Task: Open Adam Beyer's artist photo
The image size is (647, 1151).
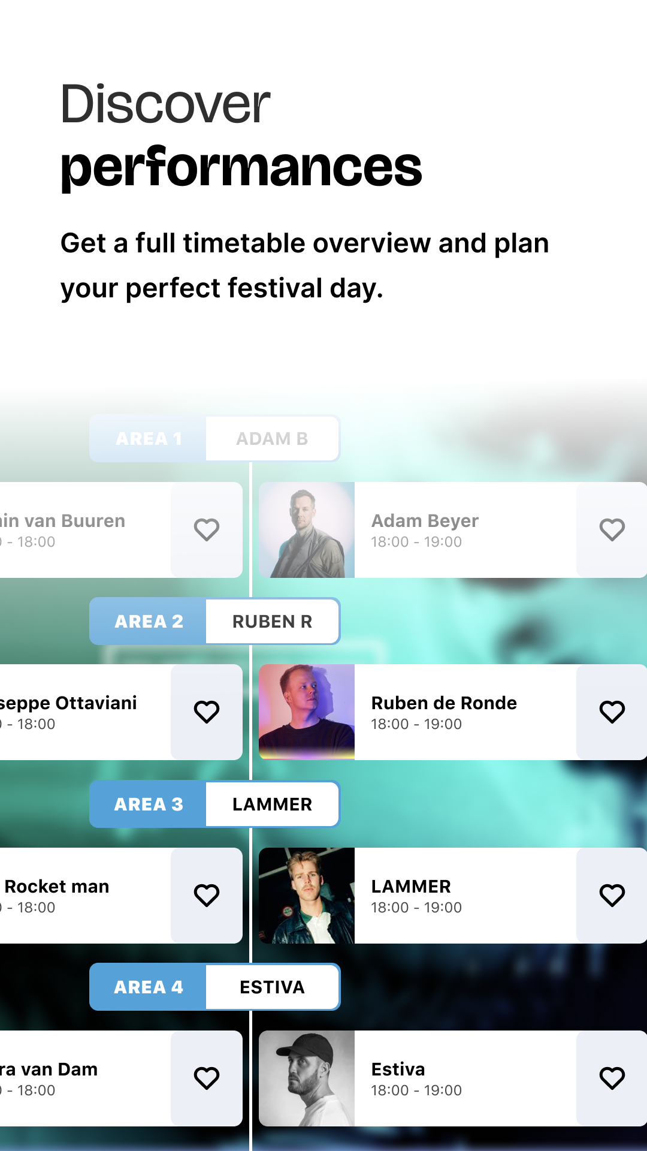Action: [x=307, y=530]
